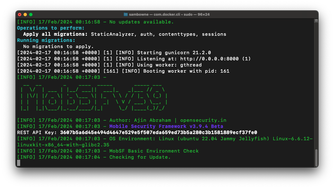This screenshot has height=188, width=334.
Task: Click the word 'sessions' in migrations list
Action: pyautogui.click(x=214, y=34)
